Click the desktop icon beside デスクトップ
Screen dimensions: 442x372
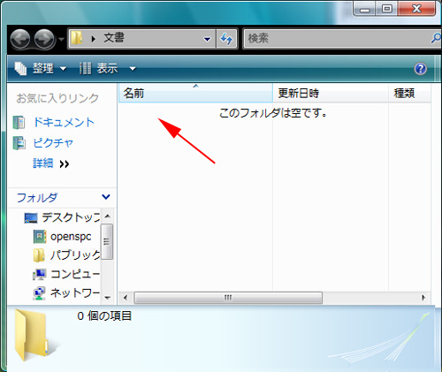coord(31,218)
